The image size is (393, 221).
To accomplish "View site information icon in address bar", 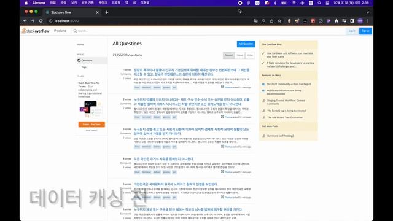I will (50, 21).
